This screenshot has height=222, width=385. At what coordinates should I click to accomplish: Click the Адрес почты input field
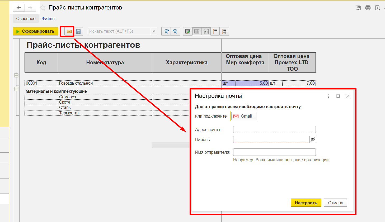tap(274, 129)
